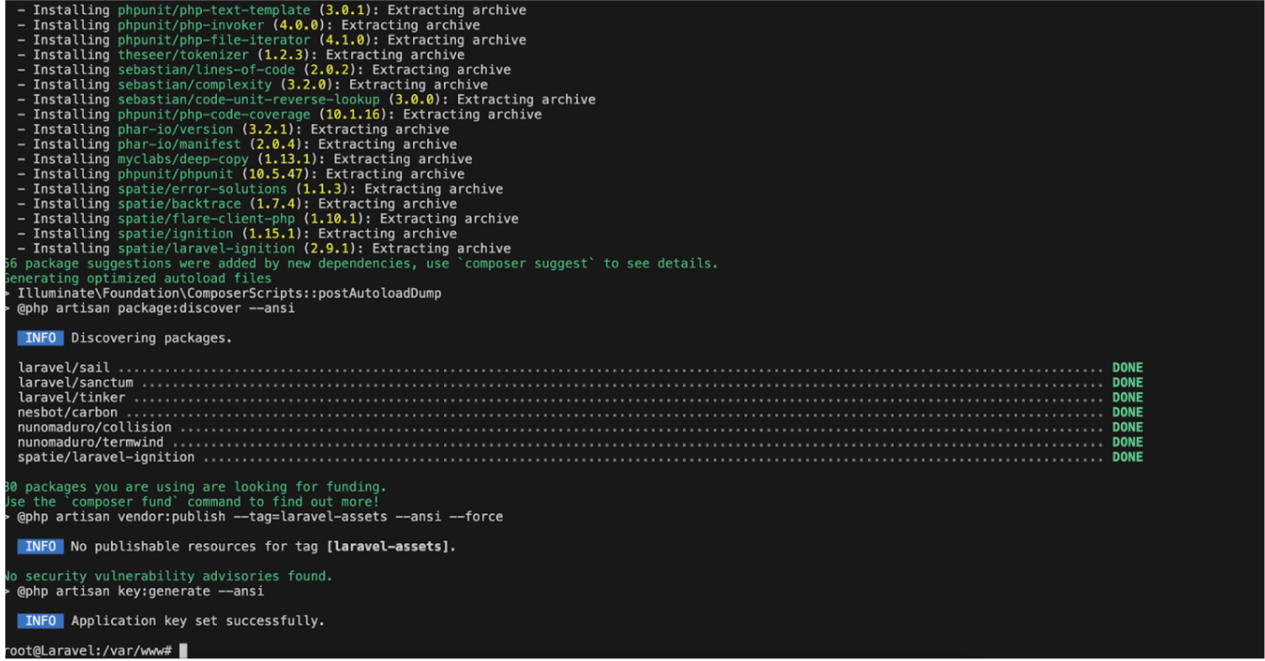
Task: Click 'Generating optimized autoload files' line
Action: tap(136, 278)
